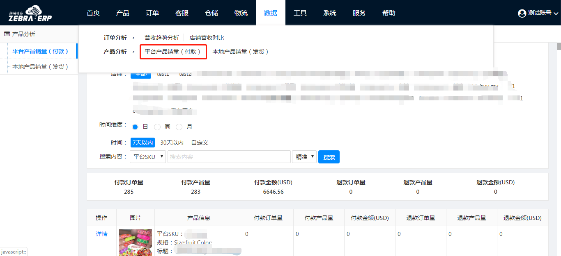Select 营收趋势分析 in order analysis menu
This screenshot has height=256, width=561.
tap(161, 38)
